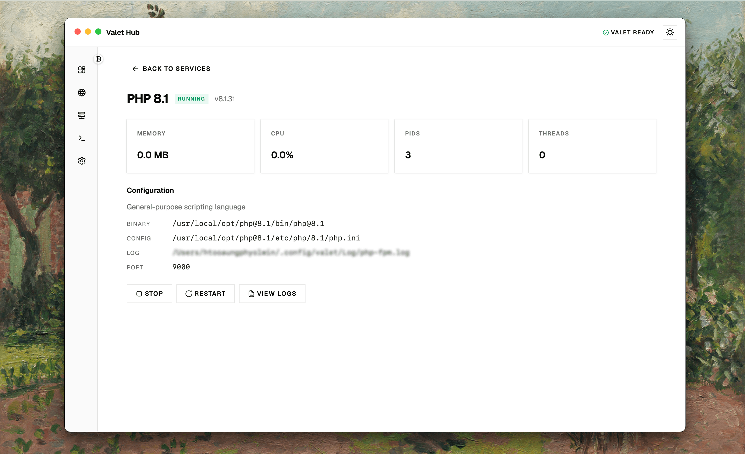Screen dimensions: 745x454
Task: Click the RUNNING status badge
Action: coord(191,99)
